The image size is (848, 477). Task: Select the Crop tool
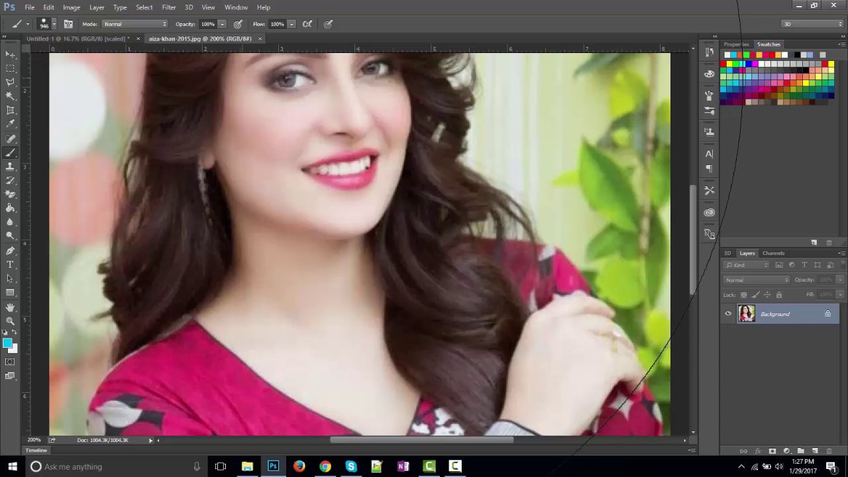pyautogui.click(x=10, y=110)
